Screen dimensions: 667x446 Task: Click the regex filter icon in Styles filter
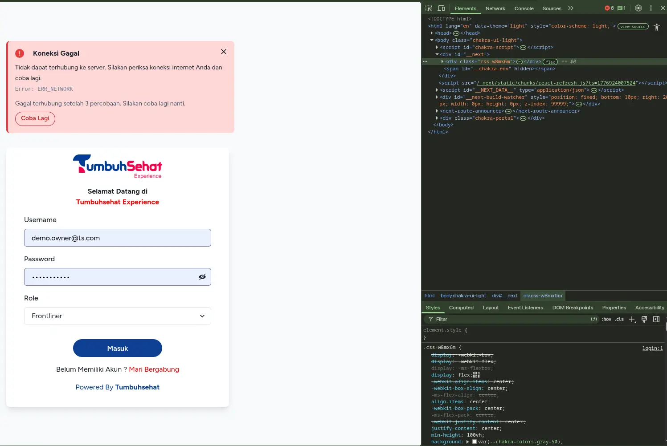(594, 319)
